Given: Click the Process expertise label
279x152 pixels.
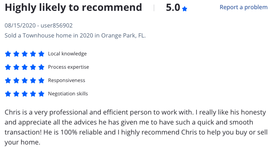Looking at the screenshot, I should [68, 67].
